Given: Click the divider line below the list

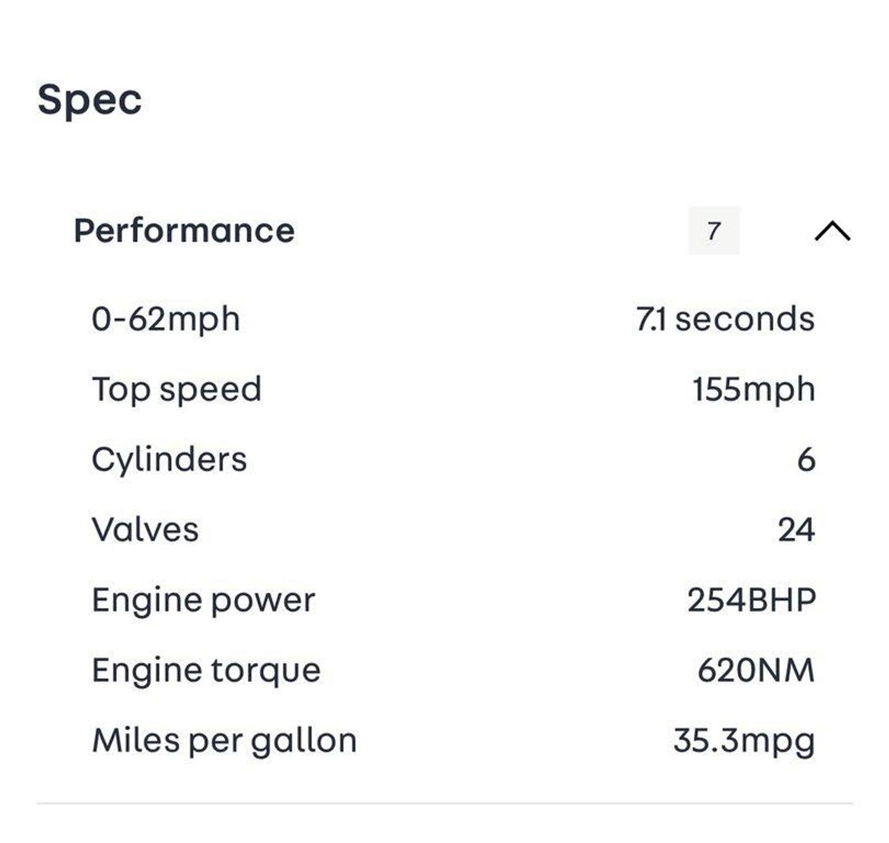Looking at the screenshot, I should (444, 803).
